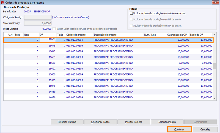Confirm the selection with Confirmar
The width and height of the screenshot is (220, 133).
(179, 129)
